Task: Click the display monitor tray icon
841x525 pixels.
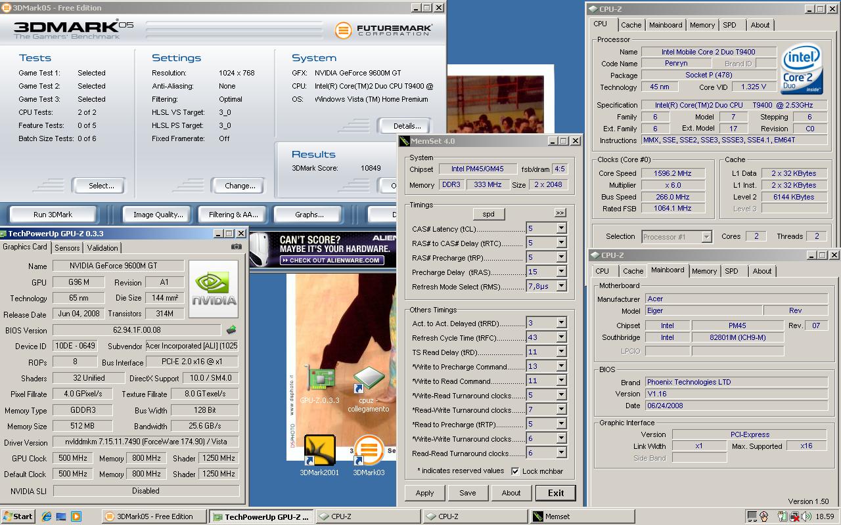Action: [752, 516]
